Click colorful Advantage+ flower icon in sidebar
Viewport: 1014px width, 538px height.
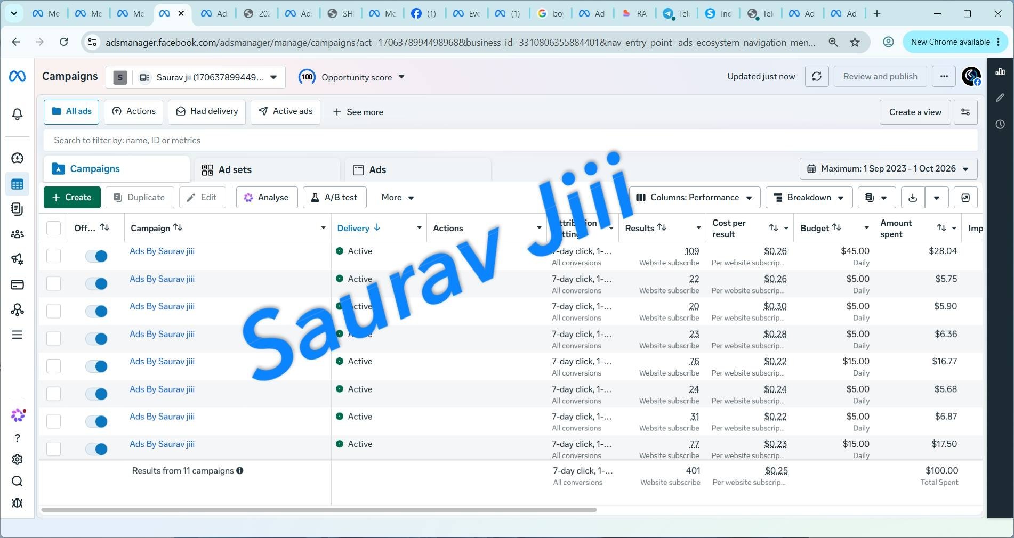(x=18, y=415)
